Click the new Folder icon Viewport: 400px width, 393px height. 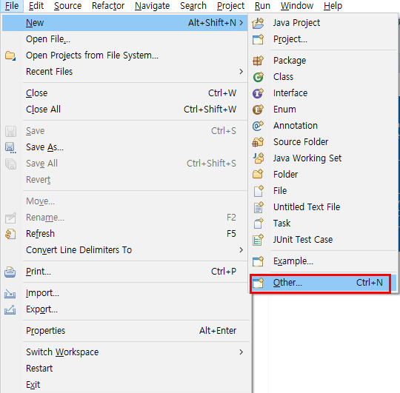click(x=258, y=175)
